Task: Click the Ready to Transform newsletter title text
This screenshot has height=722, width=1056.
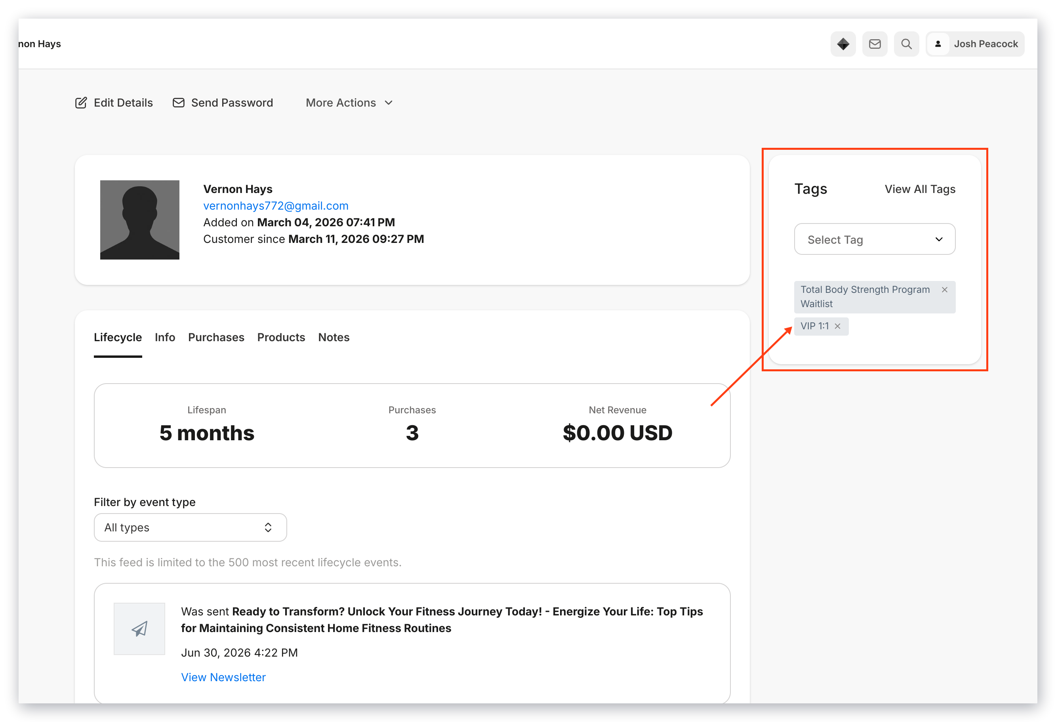Action: pos(442,620)
